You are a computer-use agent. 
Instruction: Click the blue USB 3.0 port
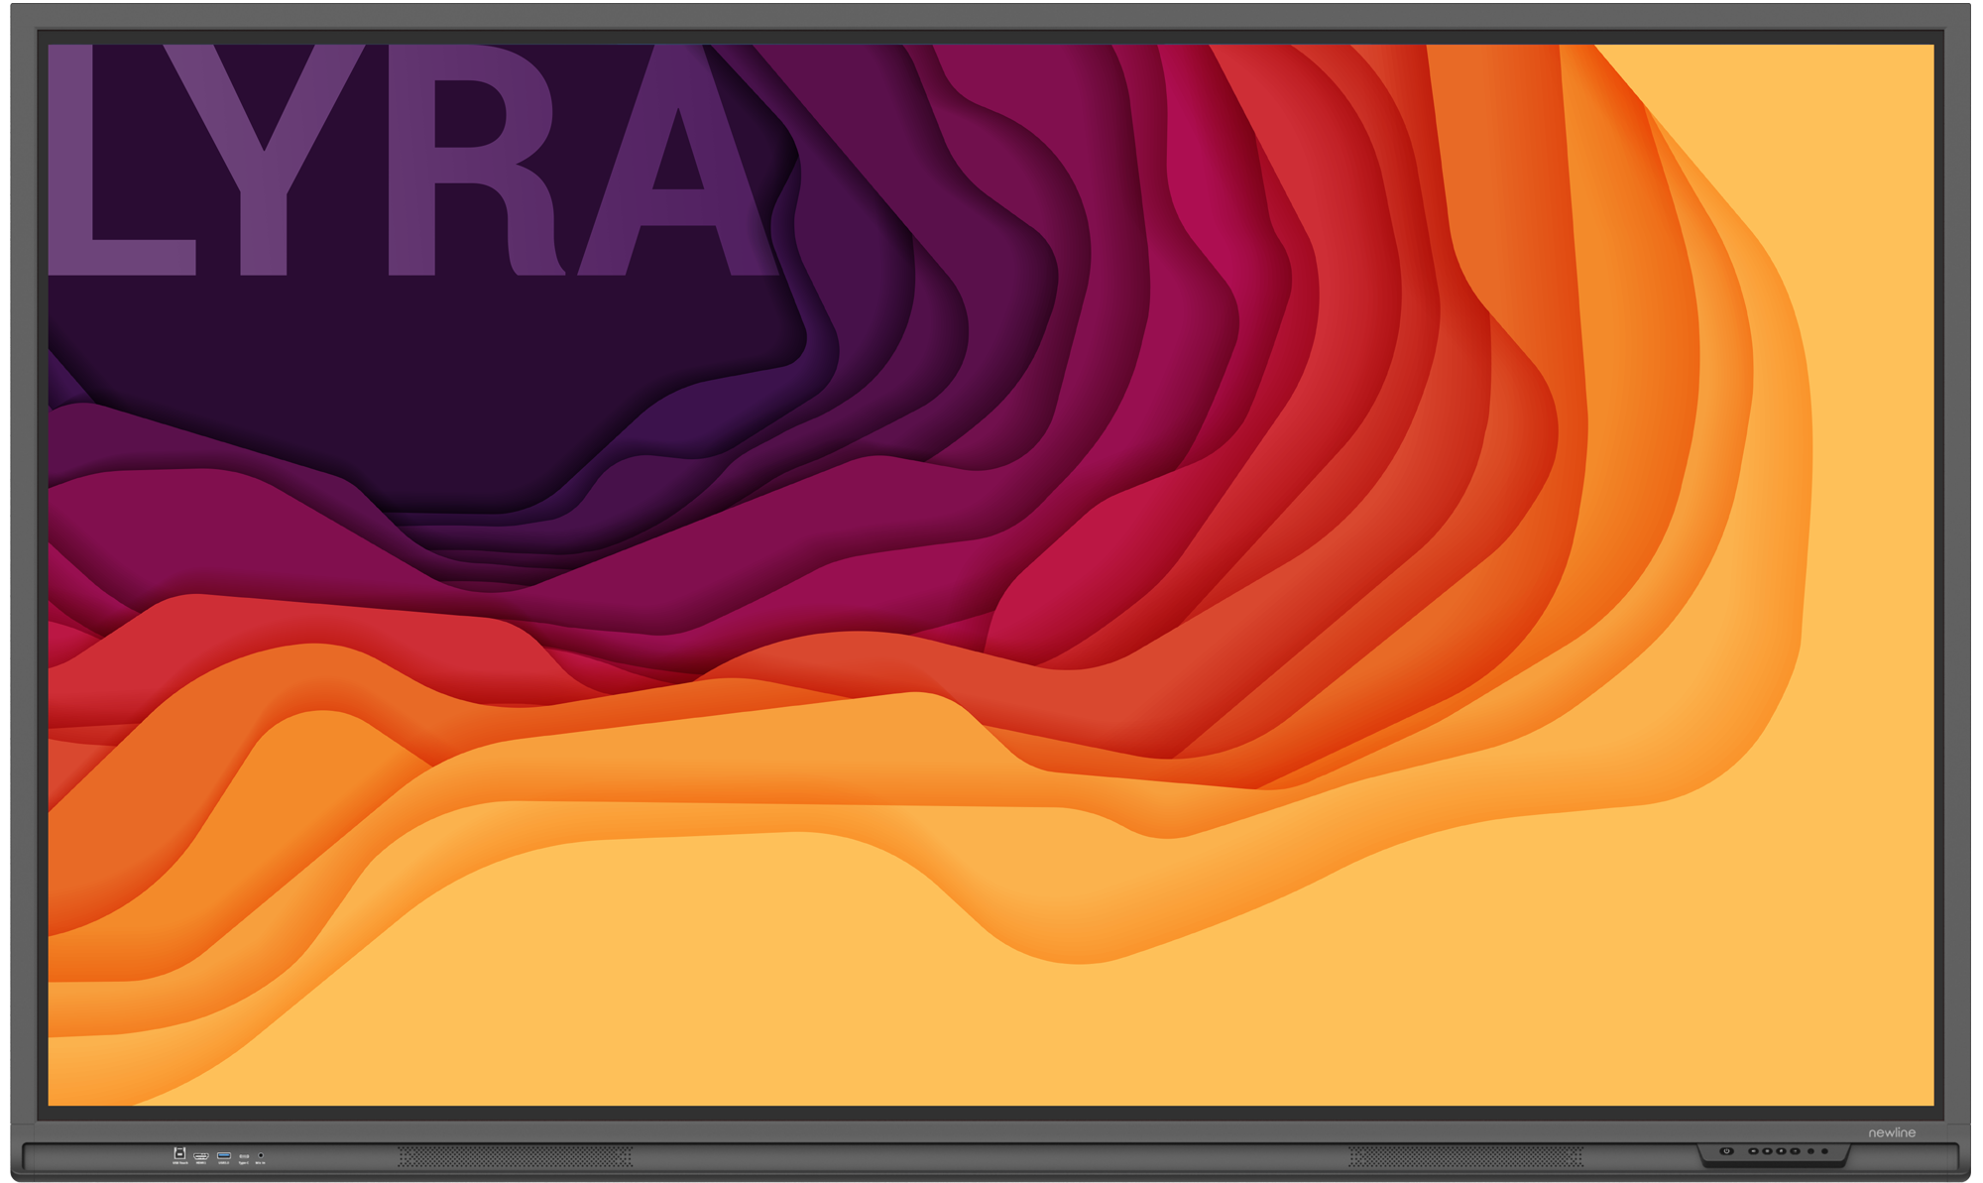(224, 1155)
